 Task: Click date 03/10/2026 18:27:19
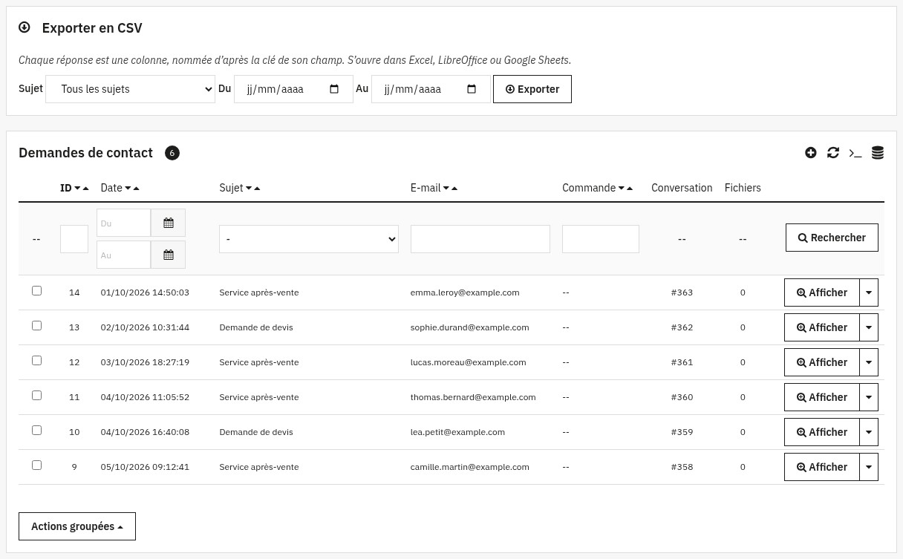click(x=145, y=362)
